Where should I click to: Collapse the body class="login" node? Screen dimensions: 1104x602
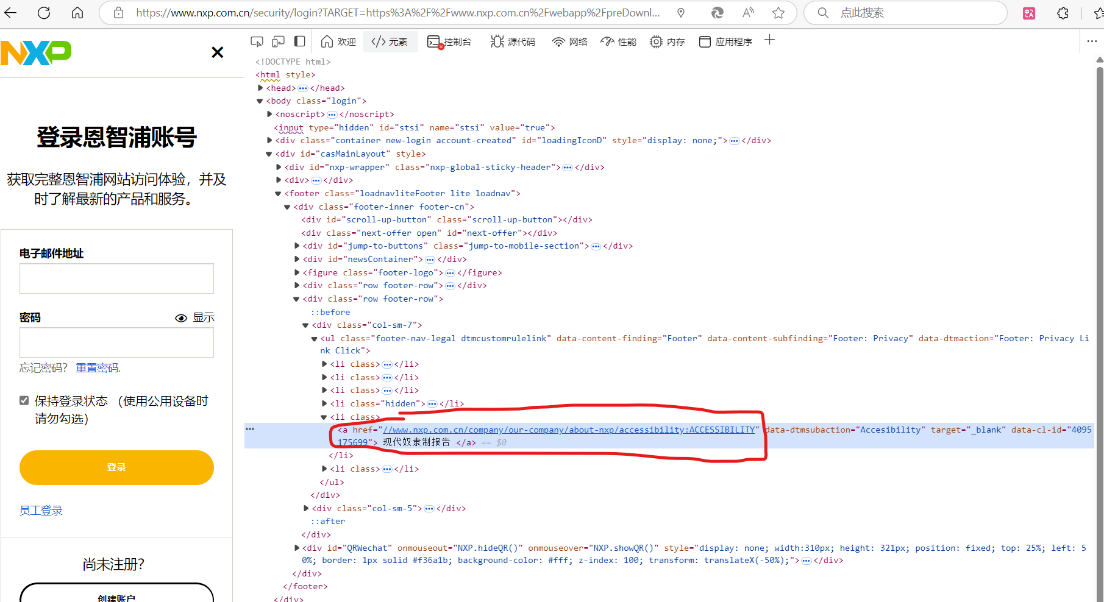pos(260,101)
